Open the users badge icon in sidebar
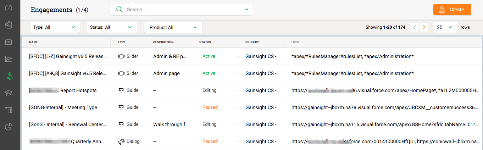483x150 pixels. [9, 25]
